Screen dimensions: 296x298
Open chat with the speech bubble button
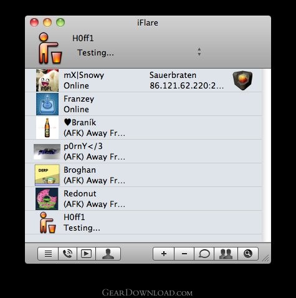click(x=204, y=254)
